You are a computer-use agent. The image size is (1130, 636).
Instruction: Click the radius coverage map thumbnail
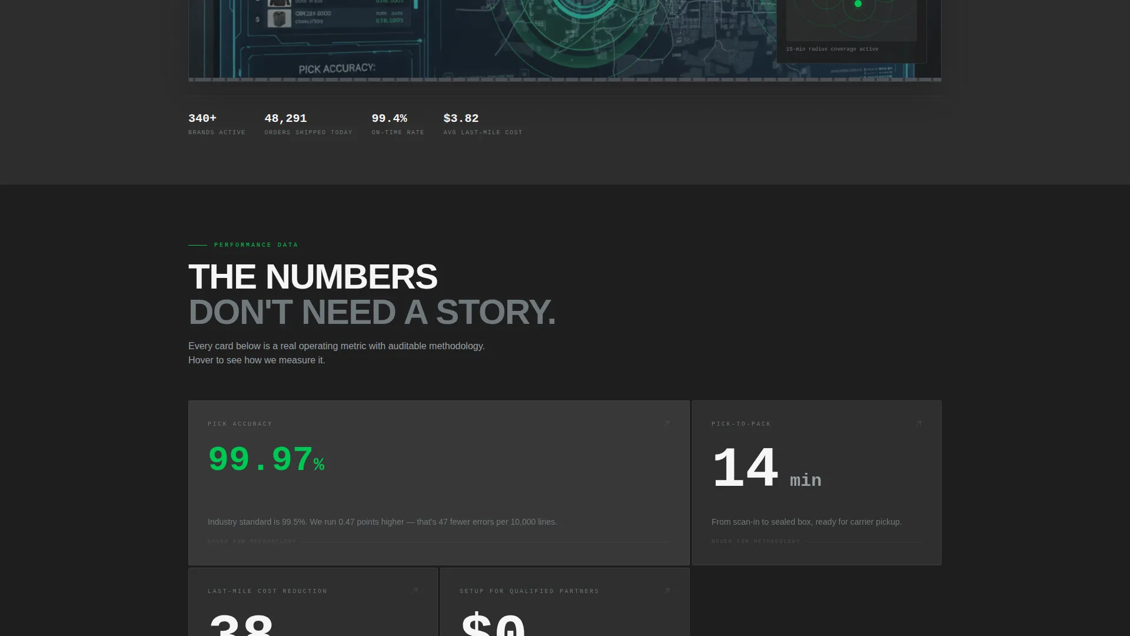click(851, 21)
